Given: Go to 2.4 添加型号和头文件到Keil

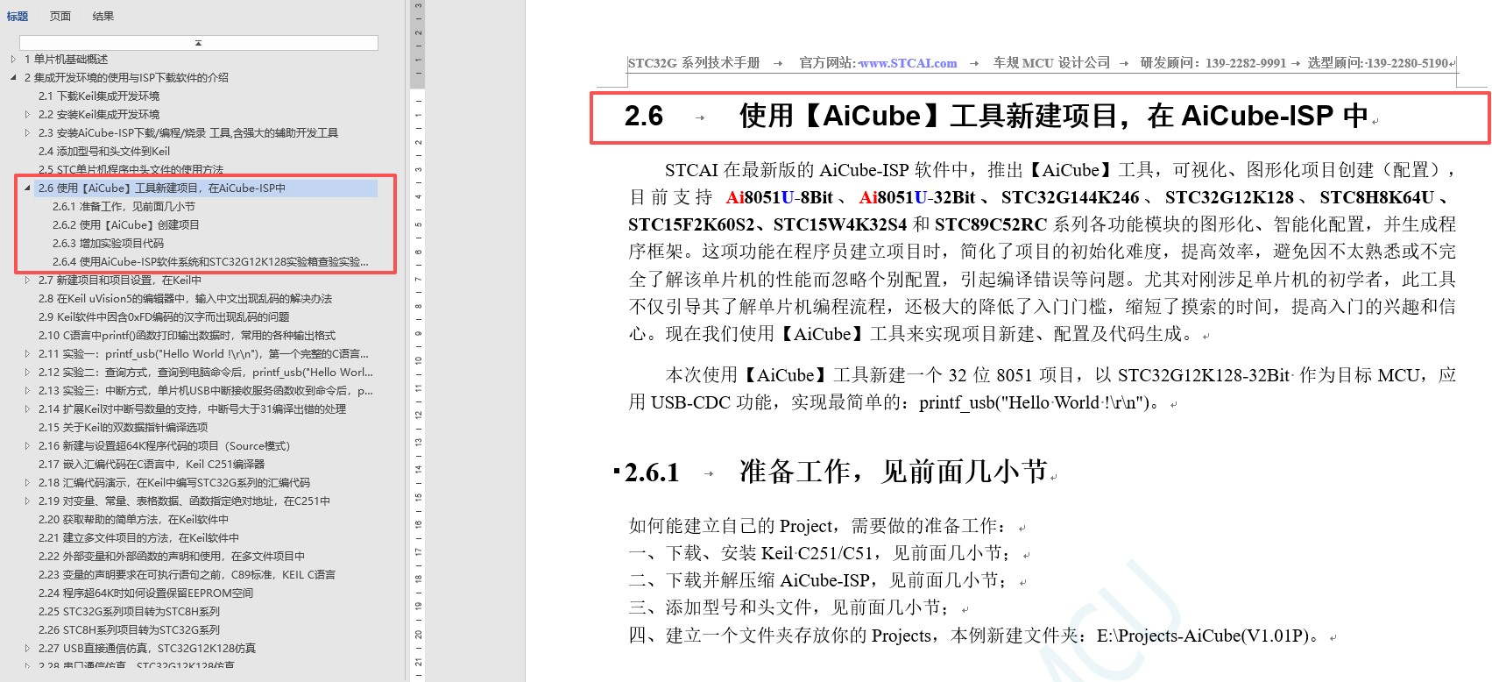Looking at the screenshot, I should pyautogui.click(x=104, y=152).
